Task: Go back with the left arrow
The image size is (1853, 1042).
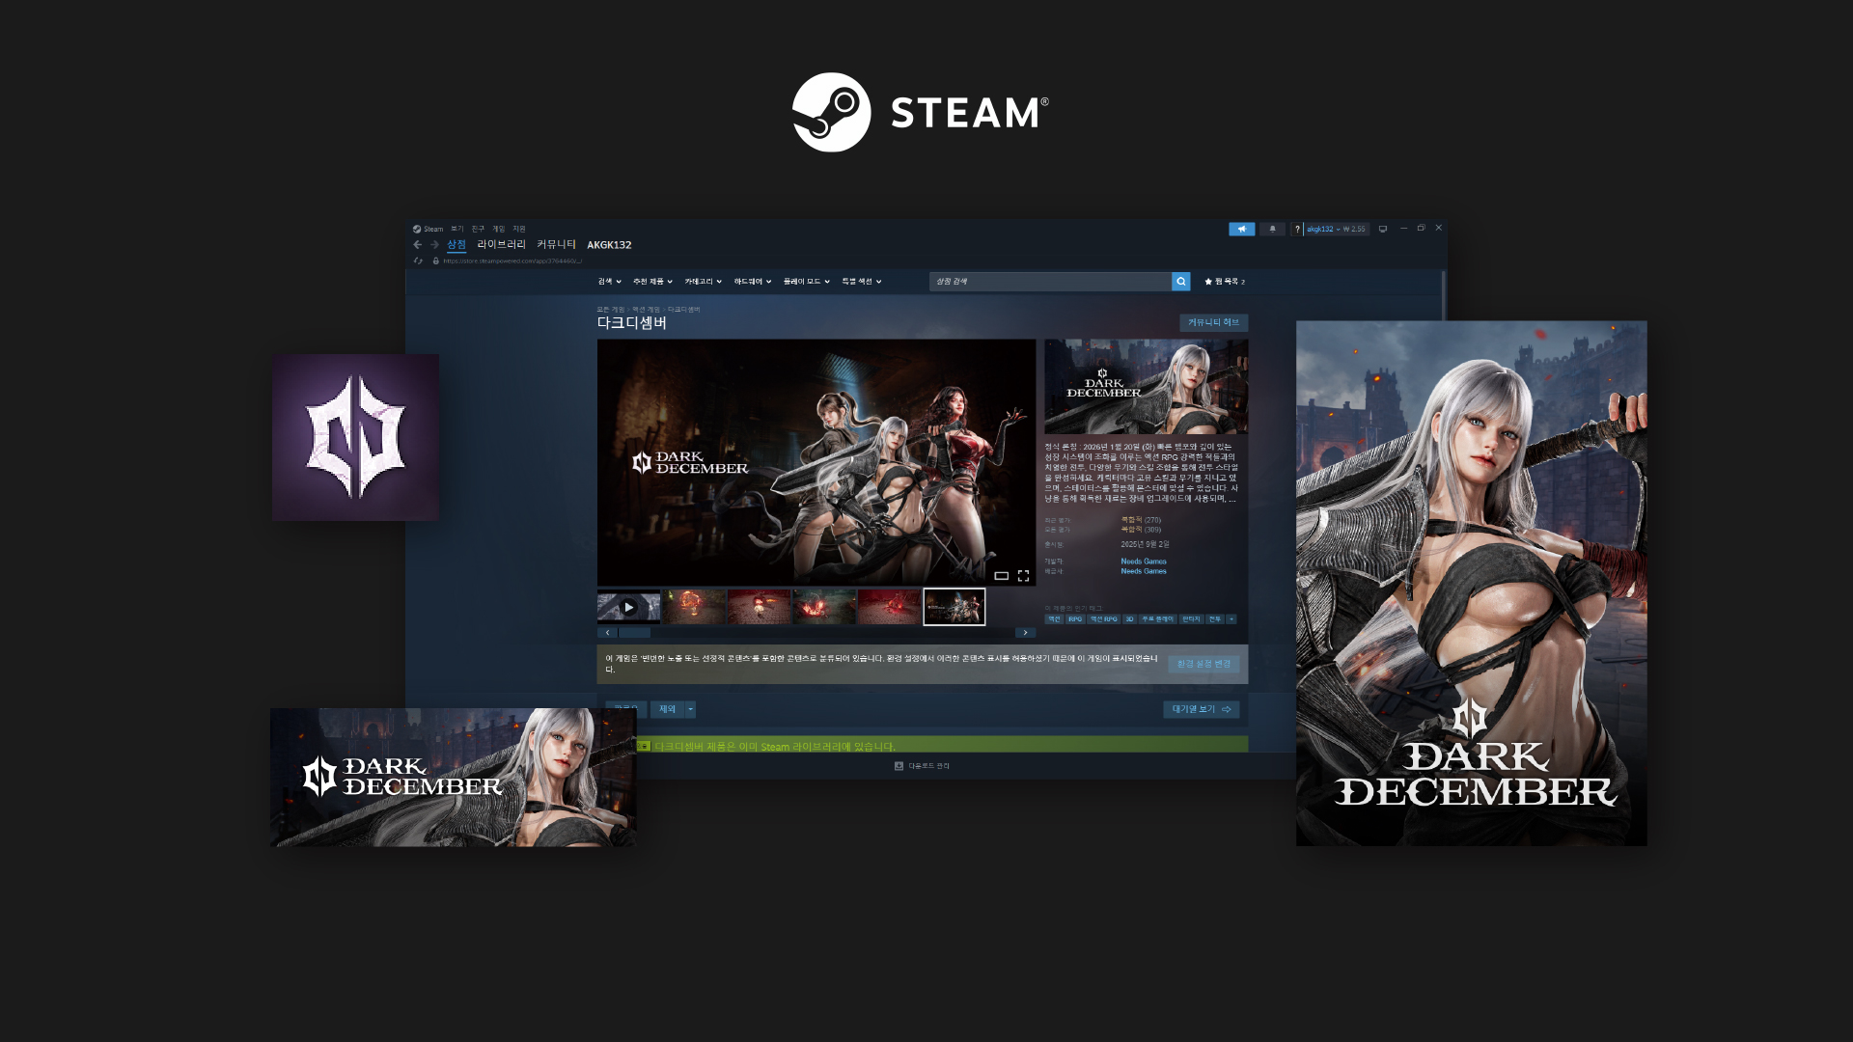Action: click(x=418, y=245)
